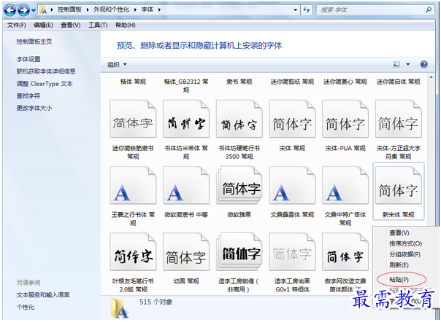Select 控制面板 in the address path

[69, 9]
